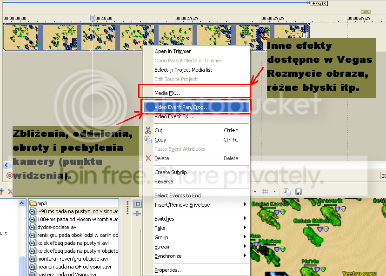Click the event pan/crop icon on last clip
Screen dimensions: 386x276
point(304,35)
